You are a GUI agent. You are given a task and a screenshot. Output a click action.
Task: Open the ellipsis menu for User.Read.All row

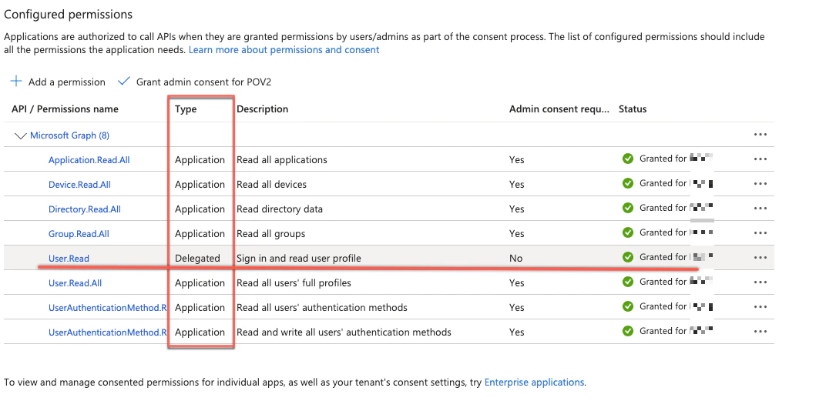coord(760,282)
